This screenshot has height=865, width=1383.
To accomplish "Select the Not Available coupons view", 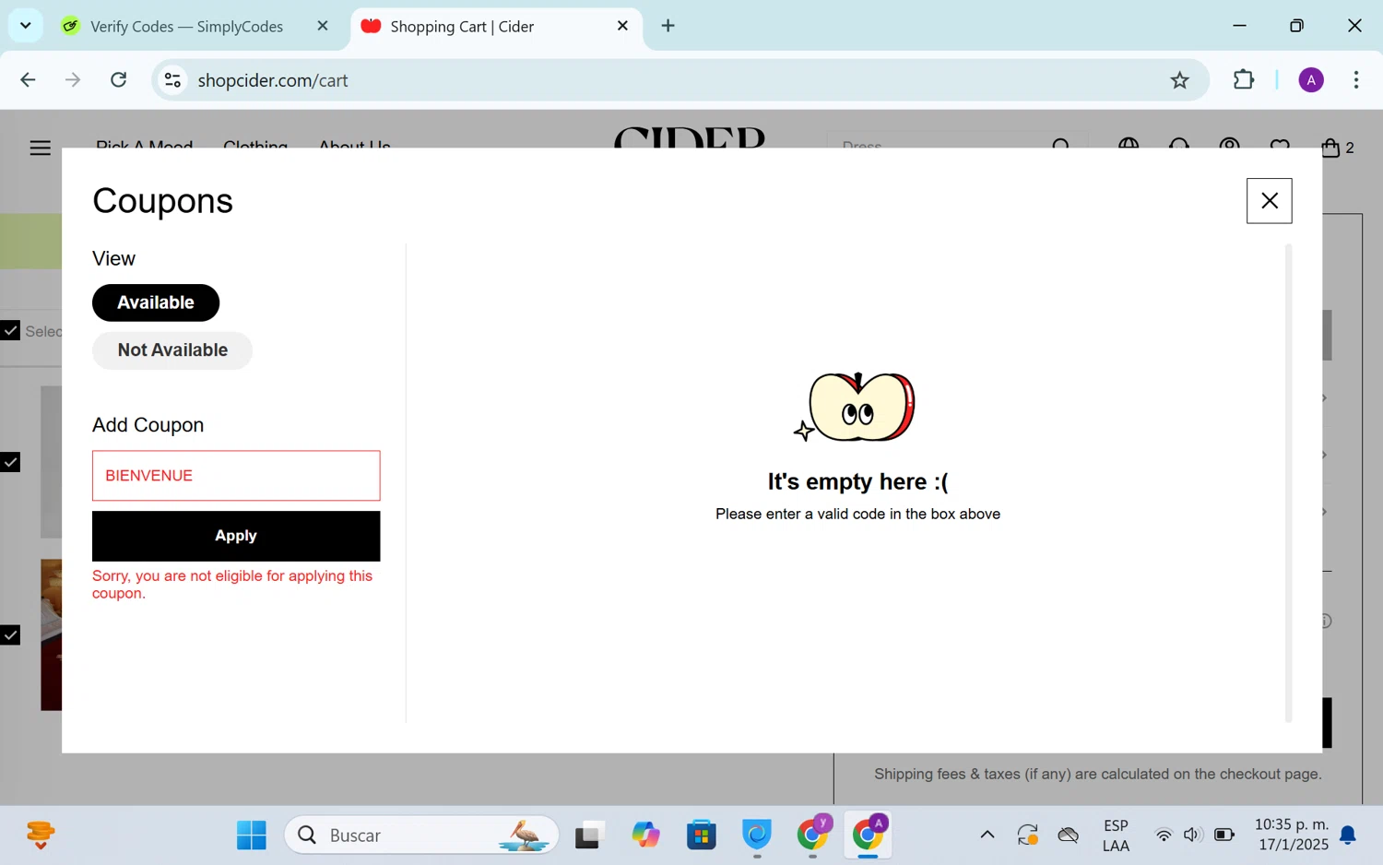I will [x=172, y=350].
